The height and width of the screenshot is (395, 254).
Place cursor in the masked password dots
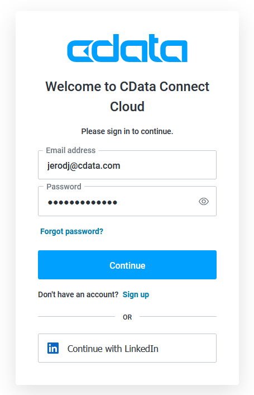[82, 202]
